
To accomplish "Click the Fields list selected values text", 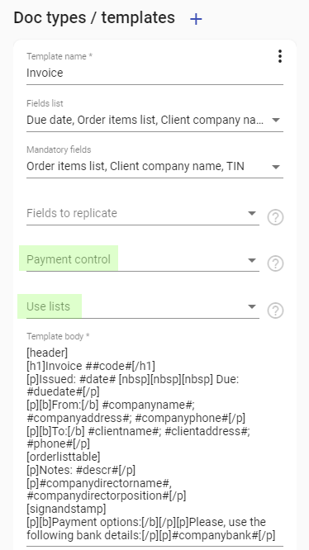I will [x=145, y=120].
